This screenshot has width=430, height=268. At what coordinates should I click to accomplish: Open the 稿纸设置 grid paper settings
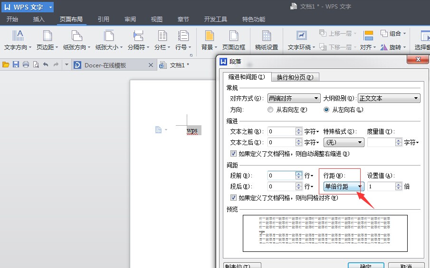pyautogui.click(x=267, y=40)
